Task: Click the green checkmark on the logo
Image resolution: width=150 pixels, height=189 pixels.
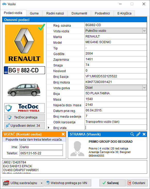Action: coord(41,27)
